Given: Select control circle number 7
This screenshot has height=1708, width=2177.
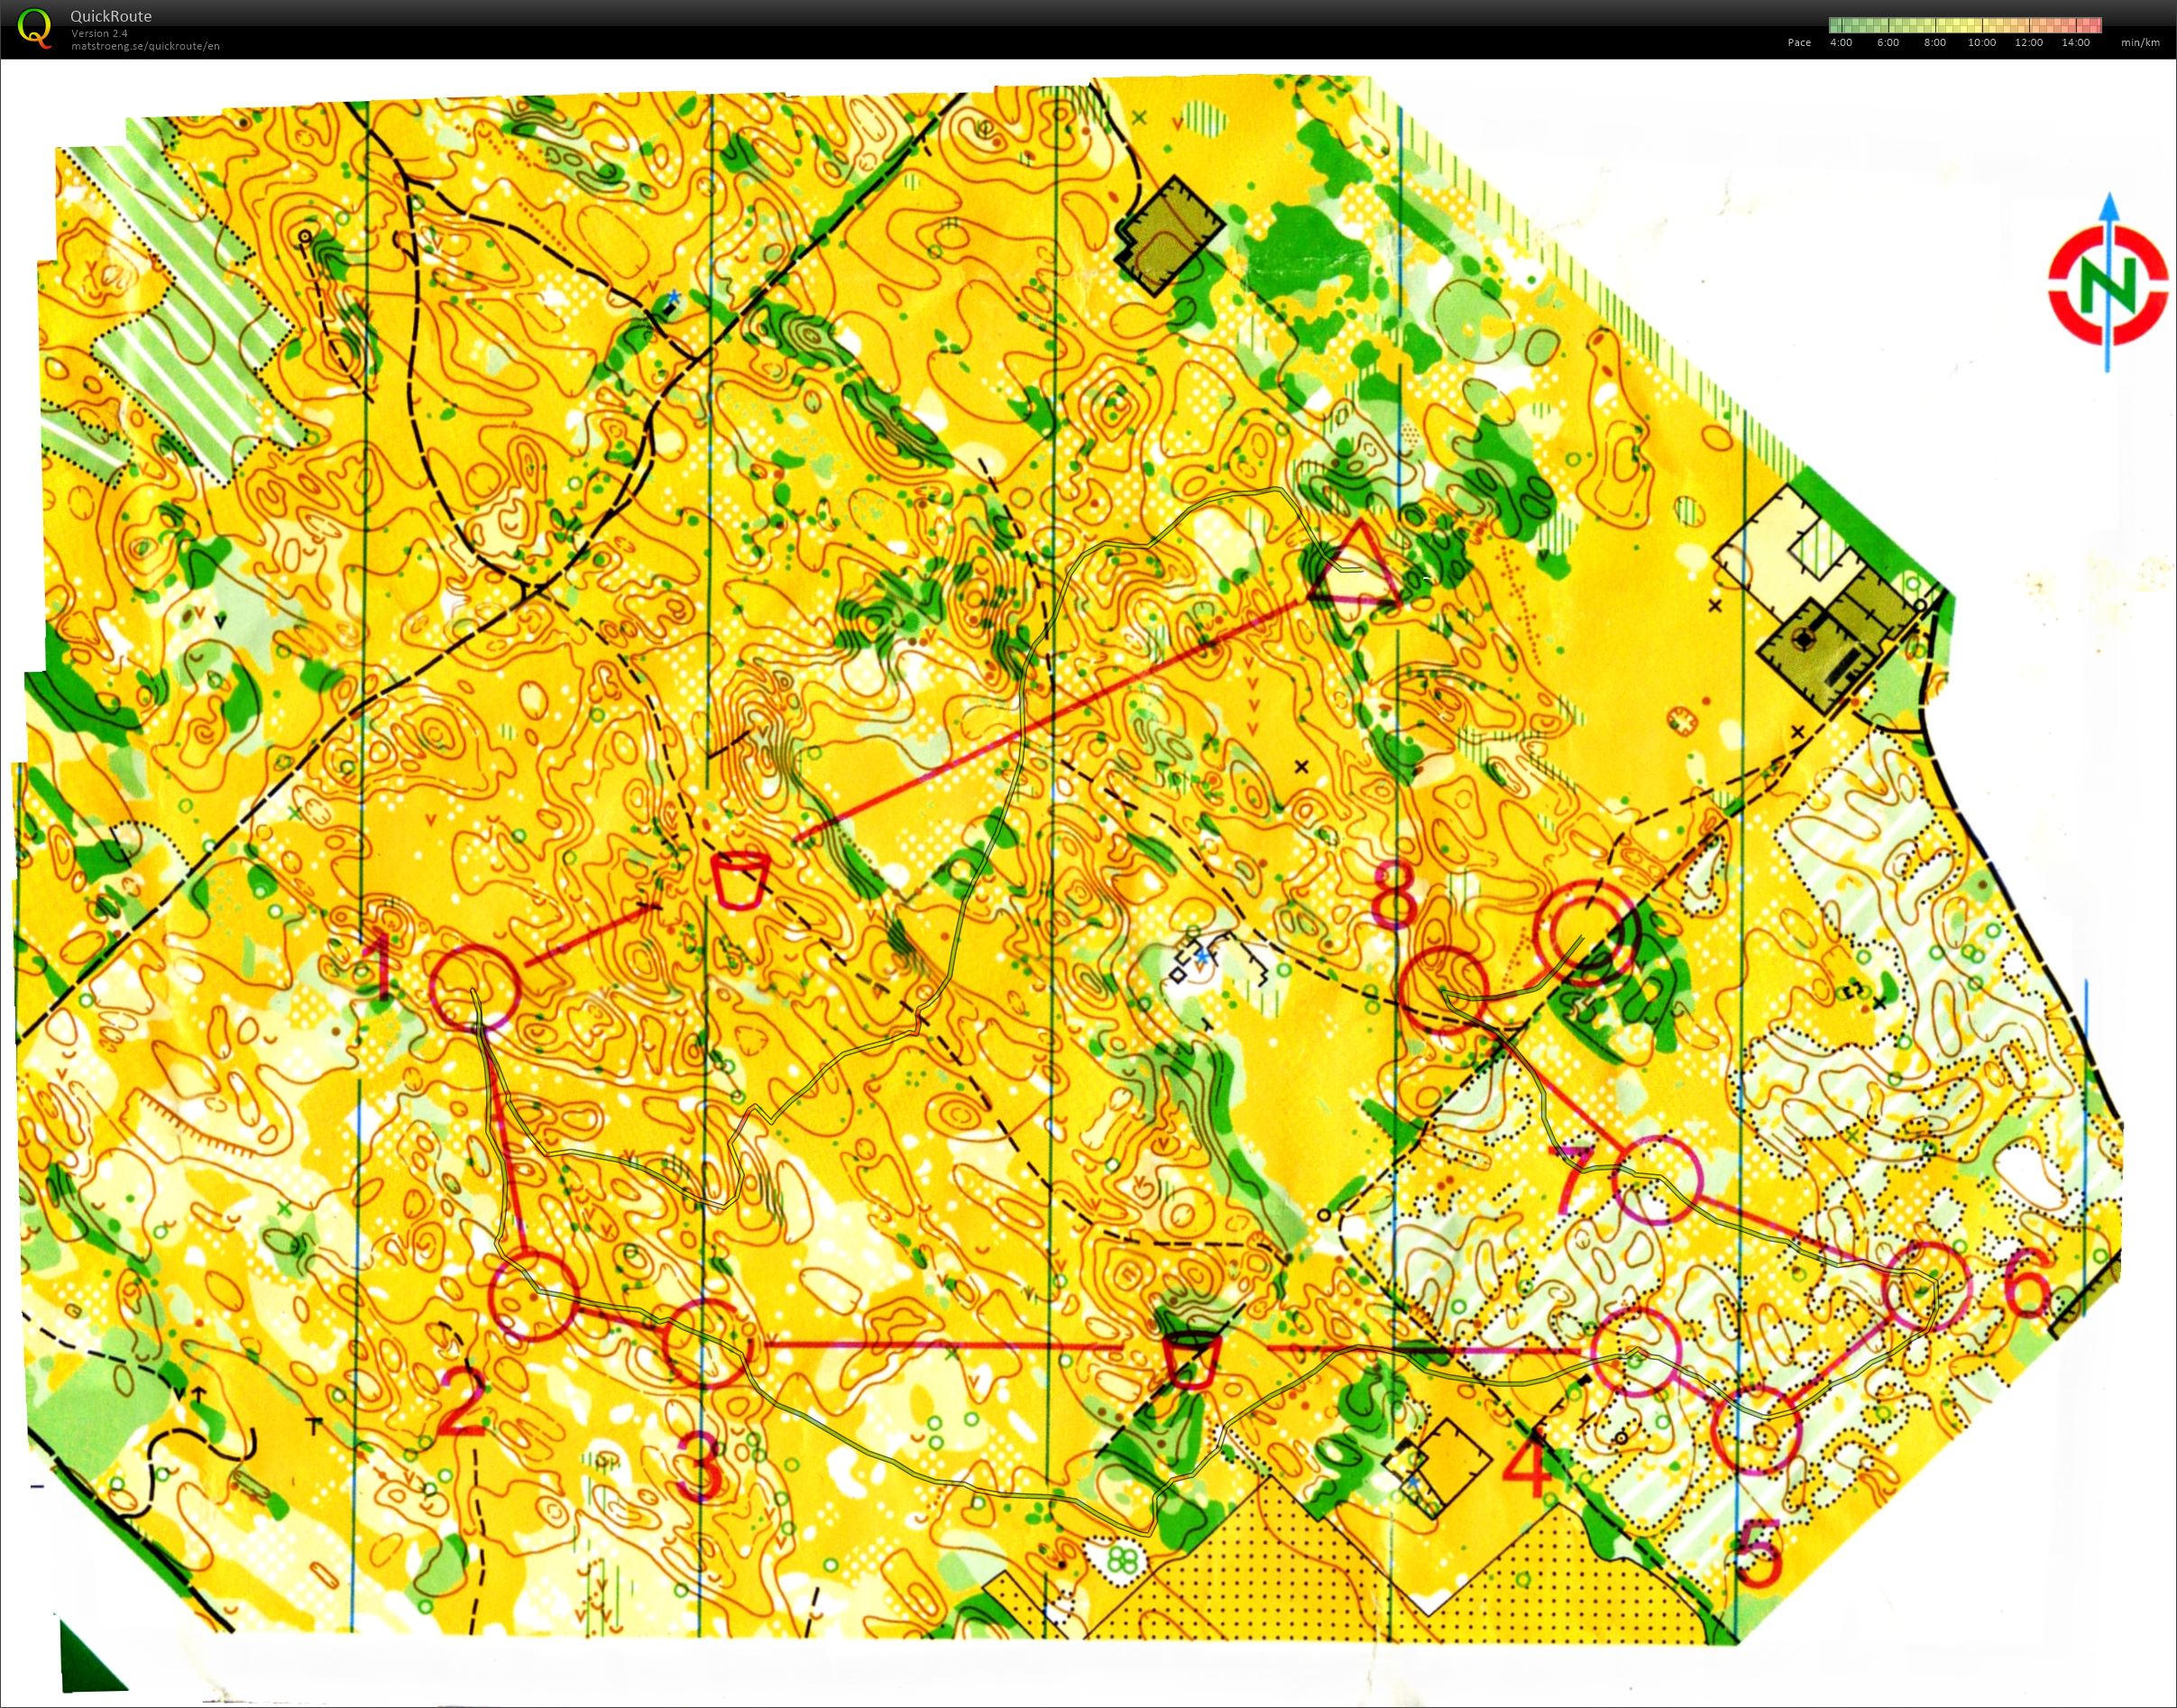Looking at the screenshot, I should tap(1657, 1182).
